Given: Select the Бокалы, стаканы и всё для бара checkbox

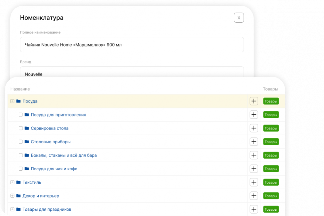Looking at the screenshot, I should [x=21, y=155].
